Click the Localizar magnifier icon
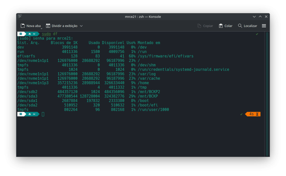 (240, 26)
